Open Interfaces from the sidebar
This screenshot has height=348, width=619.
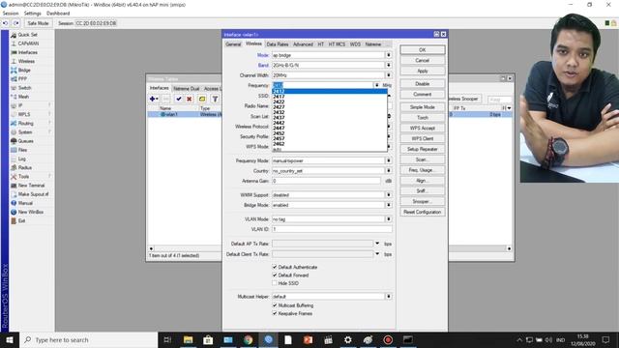click(27, 52)
